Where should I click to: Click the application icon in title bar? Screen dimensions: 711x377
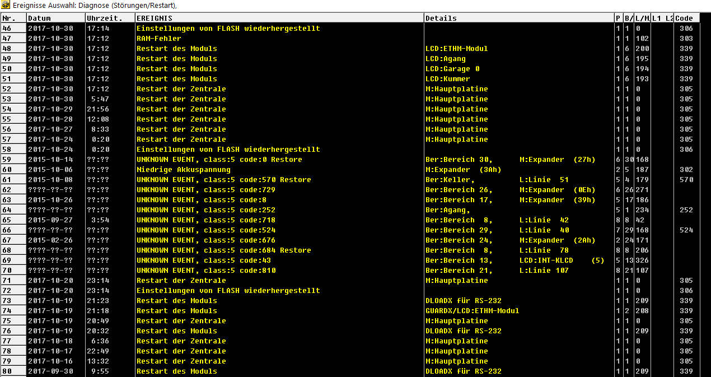pyautogui.click(x=5, y=6)
